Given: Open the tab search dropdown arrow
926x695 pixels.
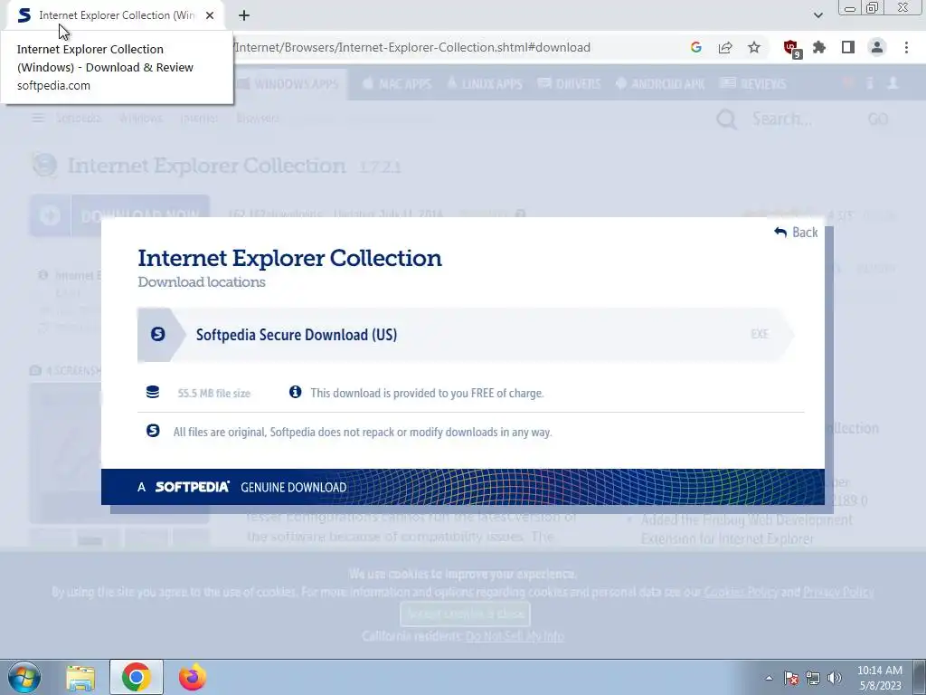Looking at the screenshot, I should 817,15.
